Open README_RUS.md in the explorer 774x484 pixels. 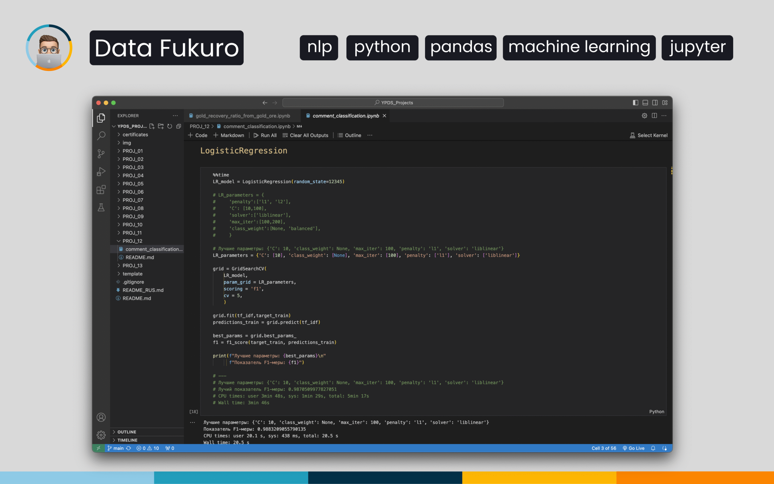(143, 290)
